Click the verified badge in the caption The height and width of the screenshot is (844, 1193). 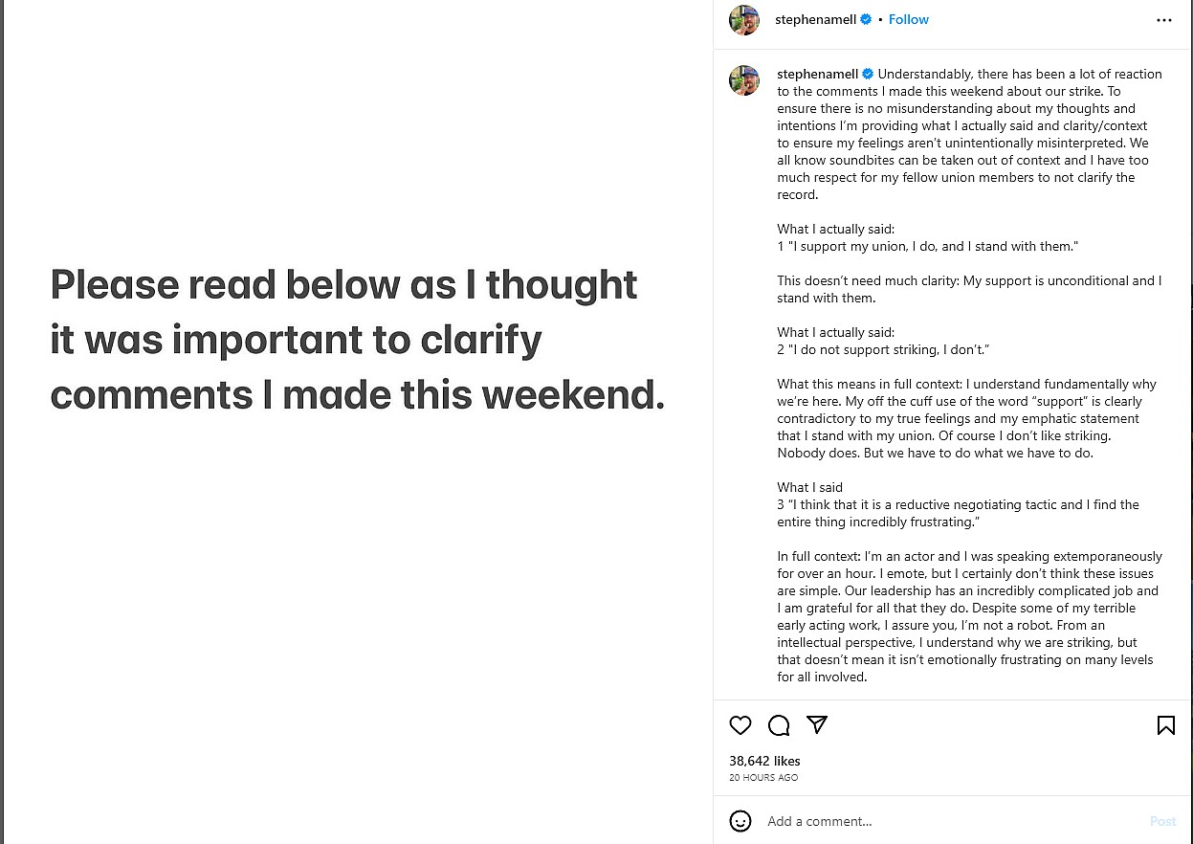click(868, 74)
